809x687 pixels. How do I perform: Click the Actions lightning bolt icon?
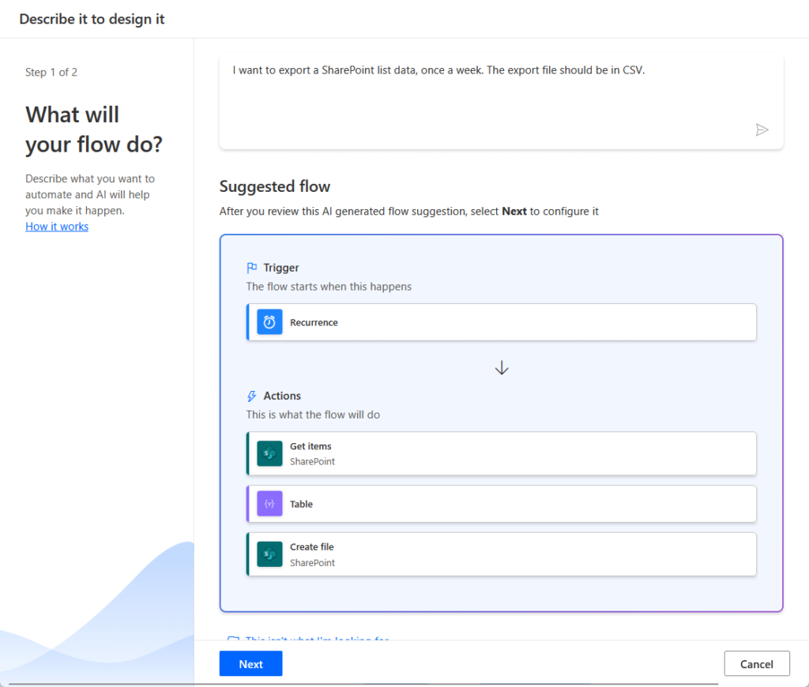(x=252, y=396)
